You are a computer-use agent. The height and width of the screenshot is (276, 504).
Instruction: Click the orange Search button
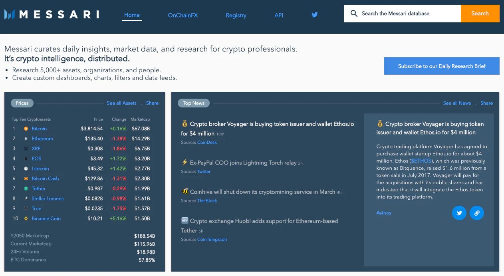click(480, 14)
